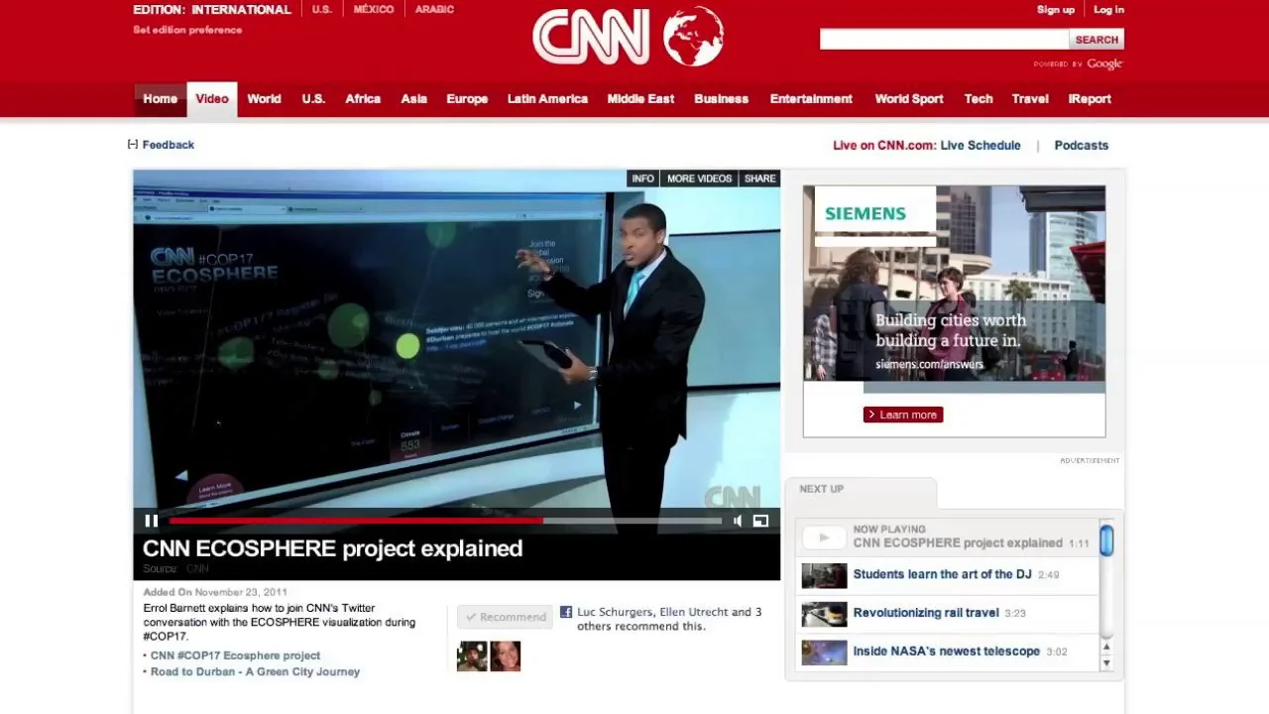Open the Travel section
The width and height of the screenshot is (1269, 714).
click(x=1030, y=99)
